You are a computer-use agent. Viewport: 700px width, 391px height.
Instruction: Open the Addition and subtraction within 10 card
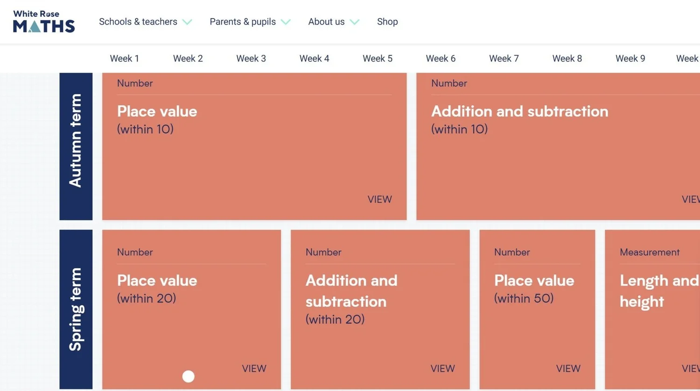(558, 146)
